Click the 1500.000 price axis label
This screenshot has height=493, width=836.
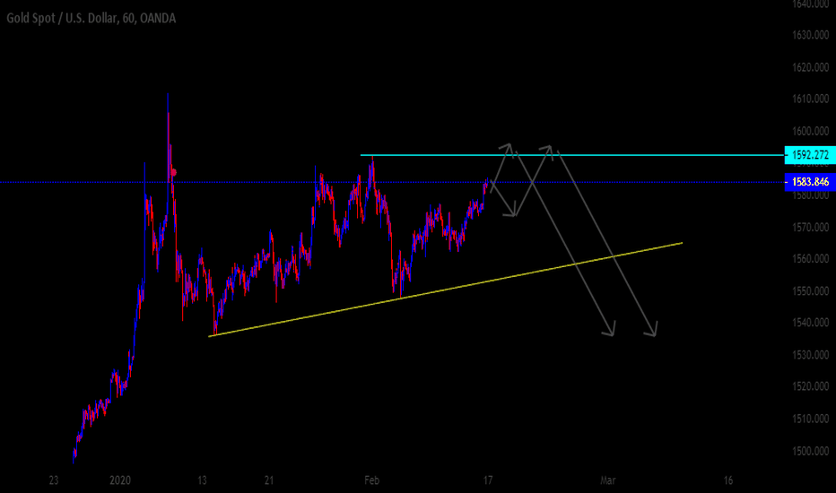pyautogui.click(x=810, y=452)
